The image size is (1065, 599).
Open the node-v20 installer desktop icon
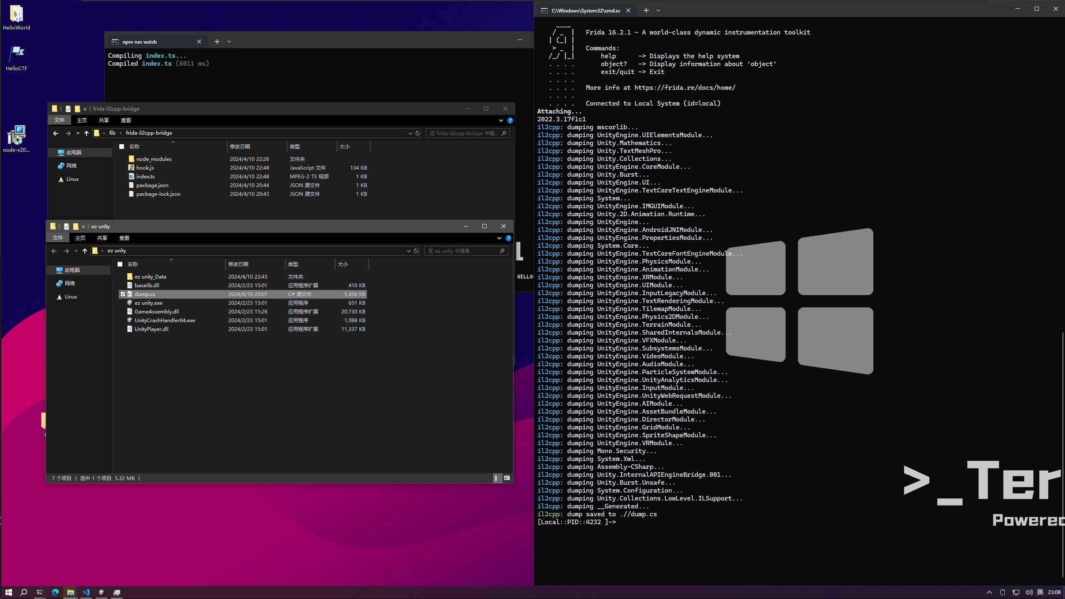(17, 139)
